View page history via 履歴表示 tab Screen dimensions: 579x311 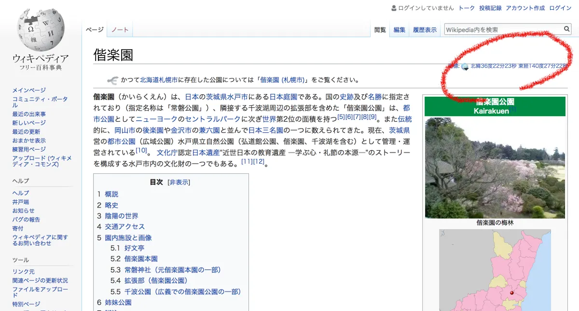click(425, 29)
